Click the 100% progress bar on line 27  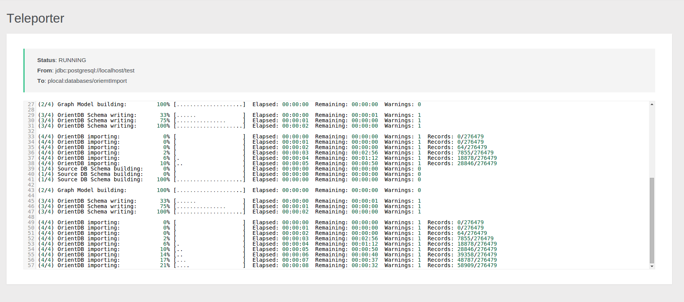(209, 104)
